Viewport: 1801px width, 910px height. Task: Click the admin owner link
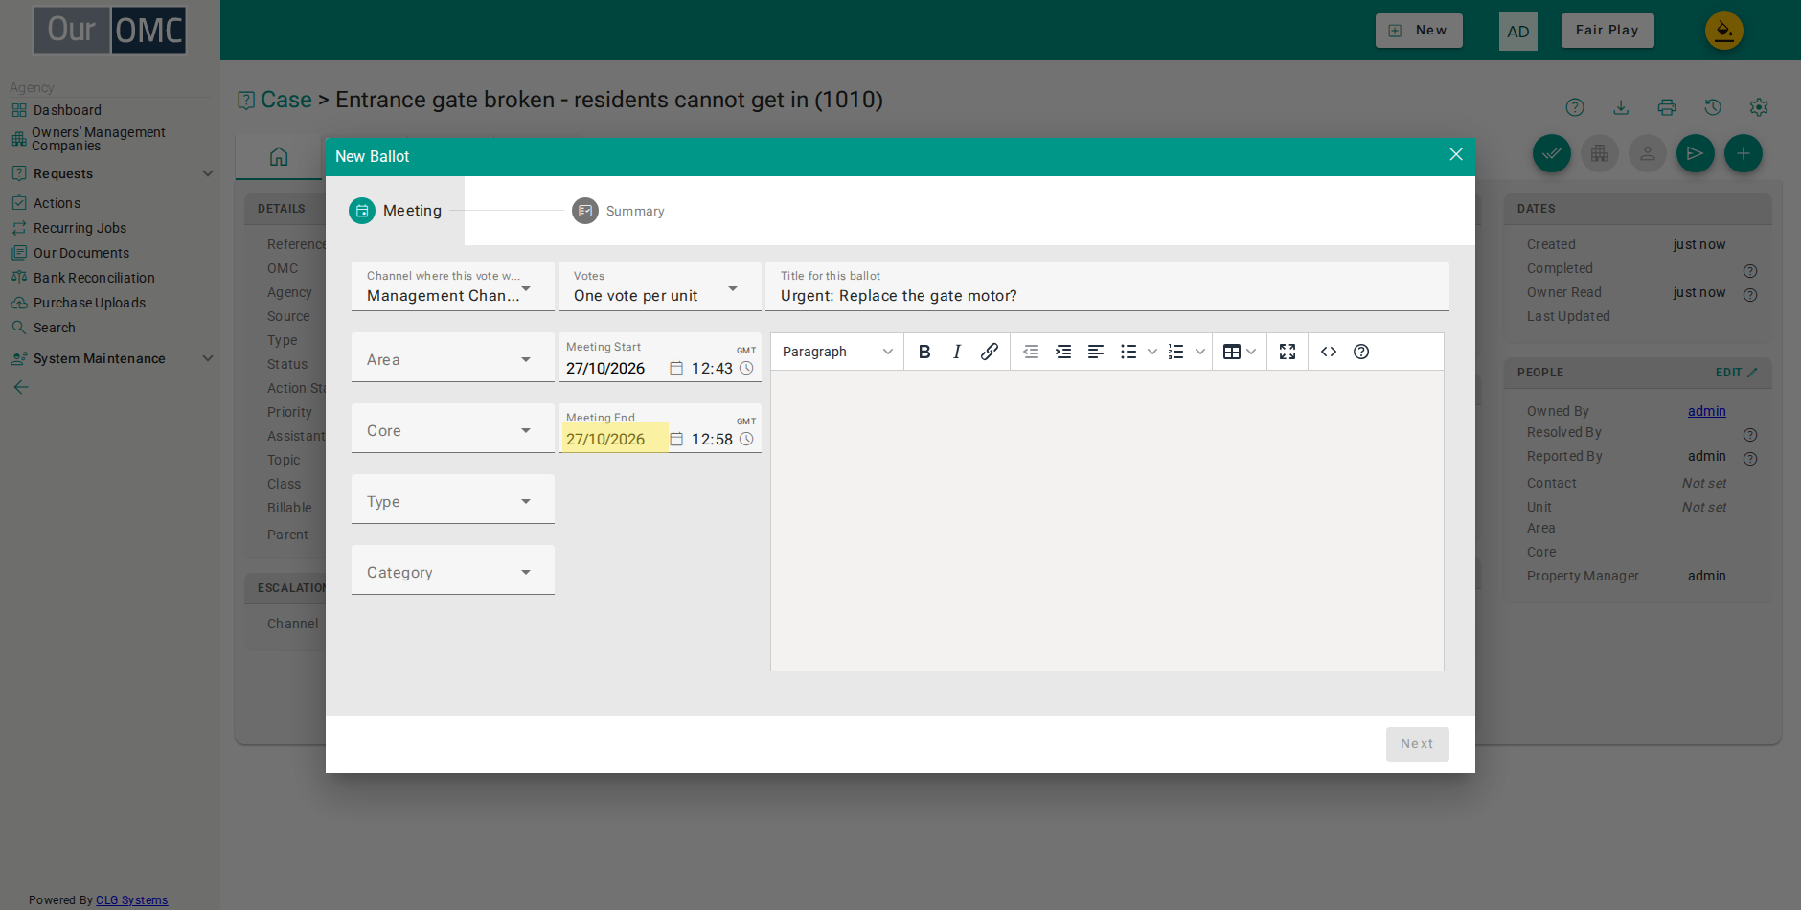pyautogui.click(x=1706, y=411)
